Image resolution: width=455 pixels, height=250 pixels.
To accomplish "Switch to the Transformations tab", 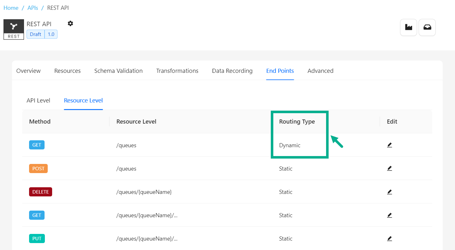I will point(177,71).
